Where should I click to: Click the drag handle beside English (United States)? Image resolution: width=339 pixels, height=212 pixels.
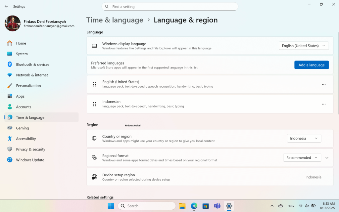click(x=94, y=84)
